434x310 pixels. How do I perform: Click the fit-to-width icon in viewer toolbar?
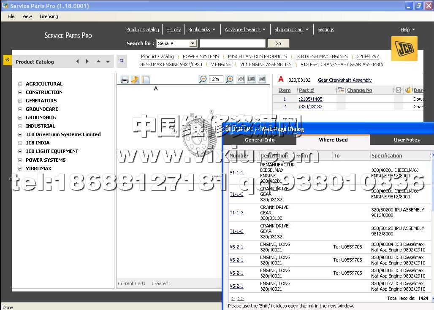251,79
